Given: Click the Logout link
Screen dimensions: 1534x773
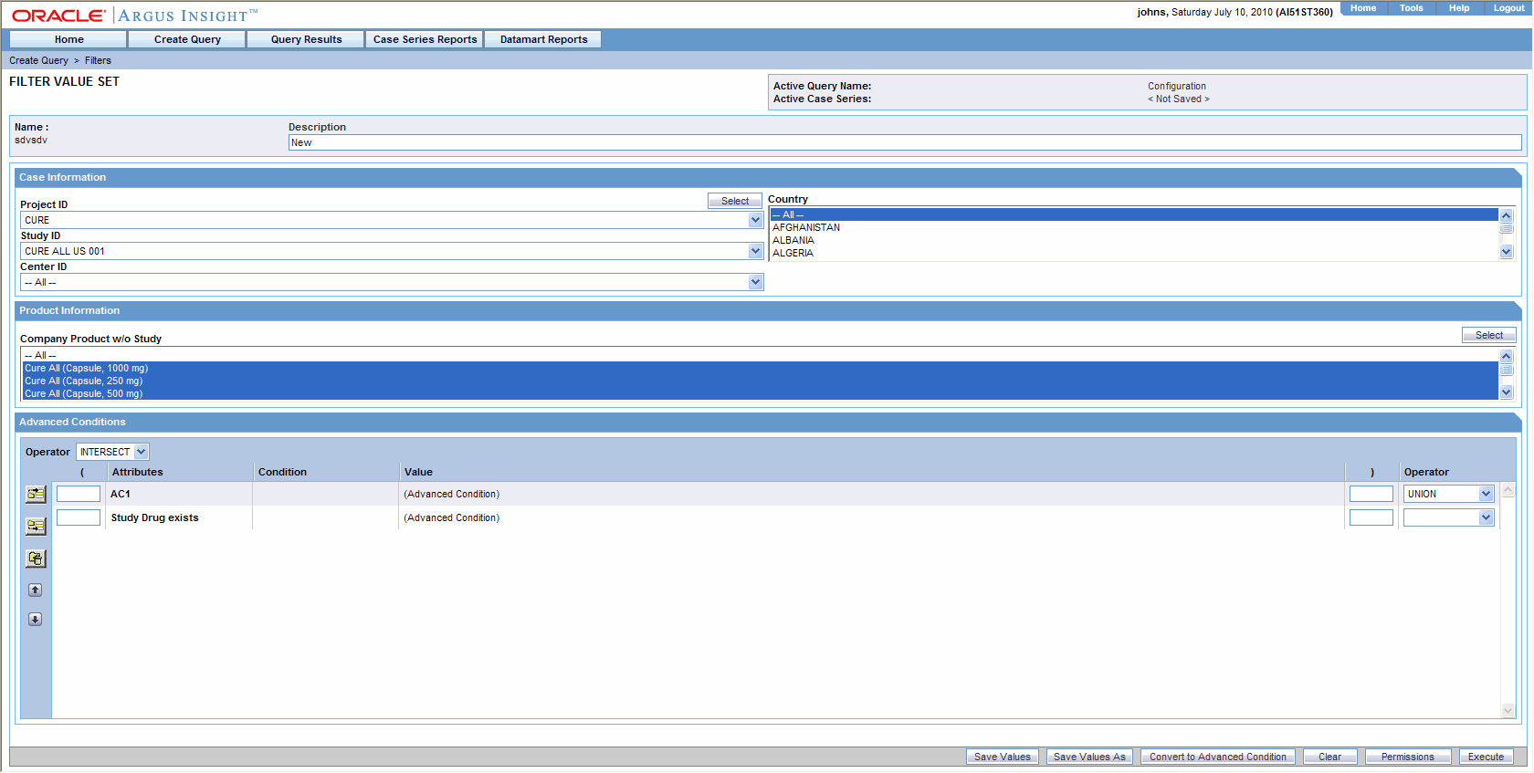Looking at the screenshot, I should 1508,8.
